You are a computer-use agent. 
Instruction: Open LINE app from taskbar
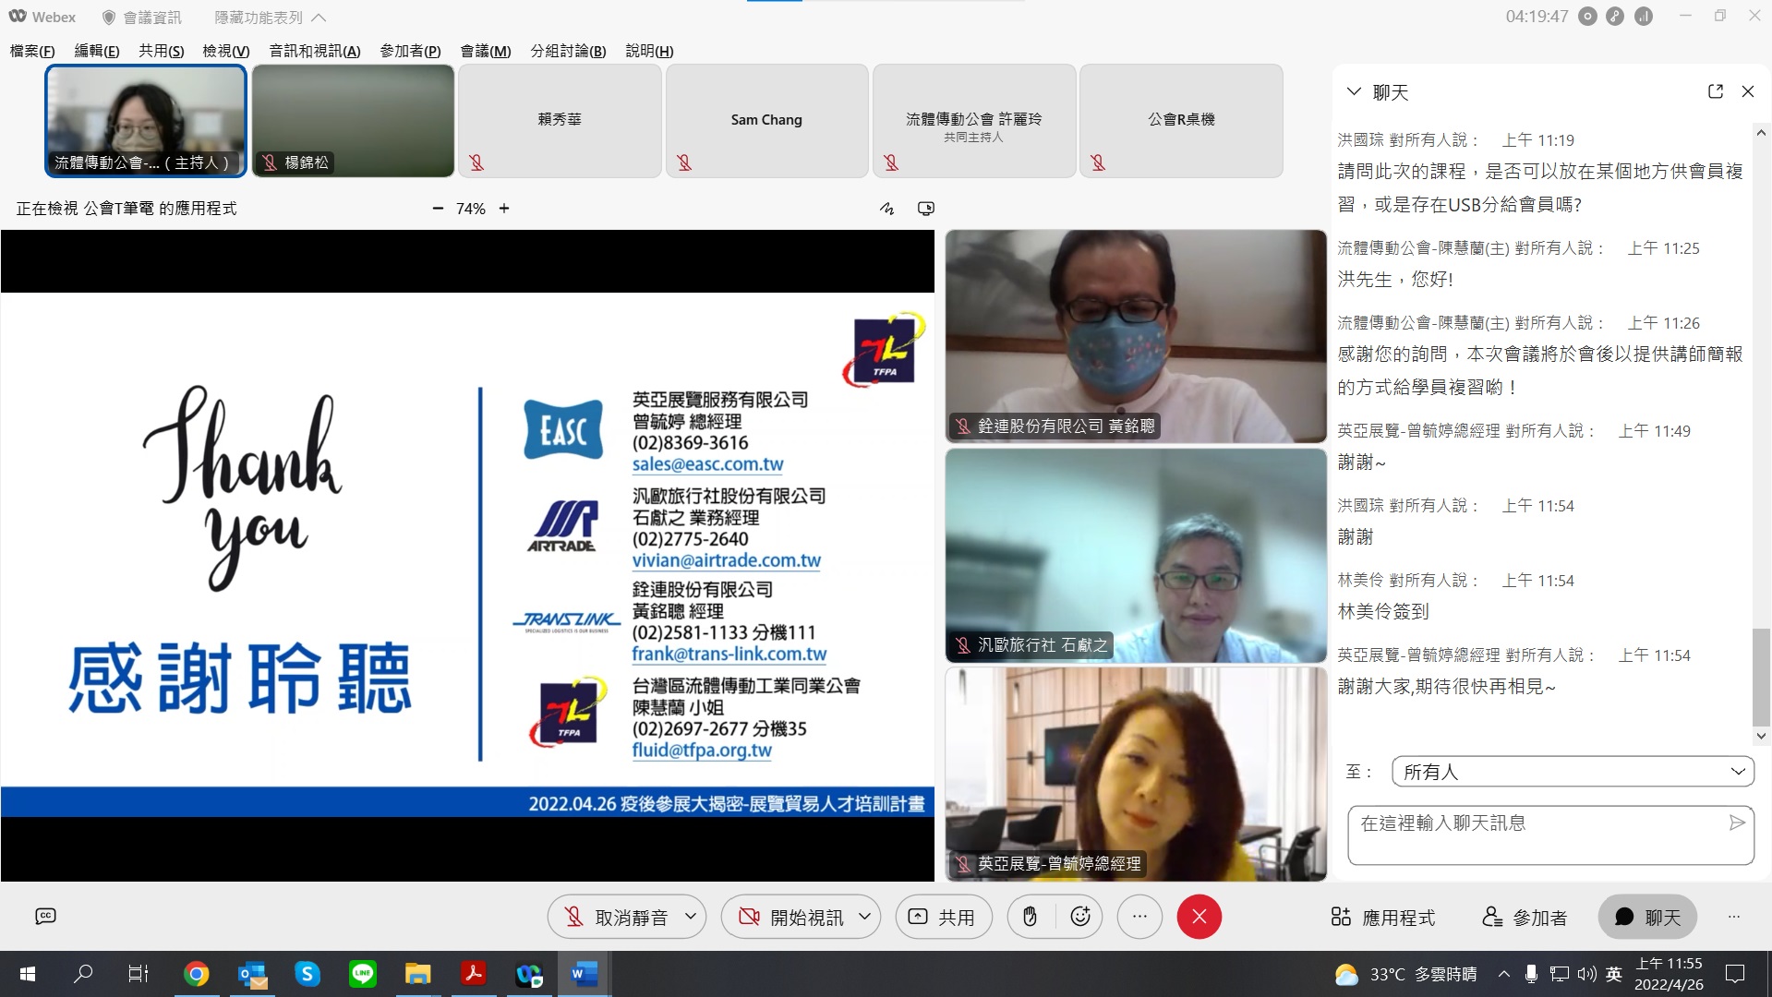click(363, 974)
